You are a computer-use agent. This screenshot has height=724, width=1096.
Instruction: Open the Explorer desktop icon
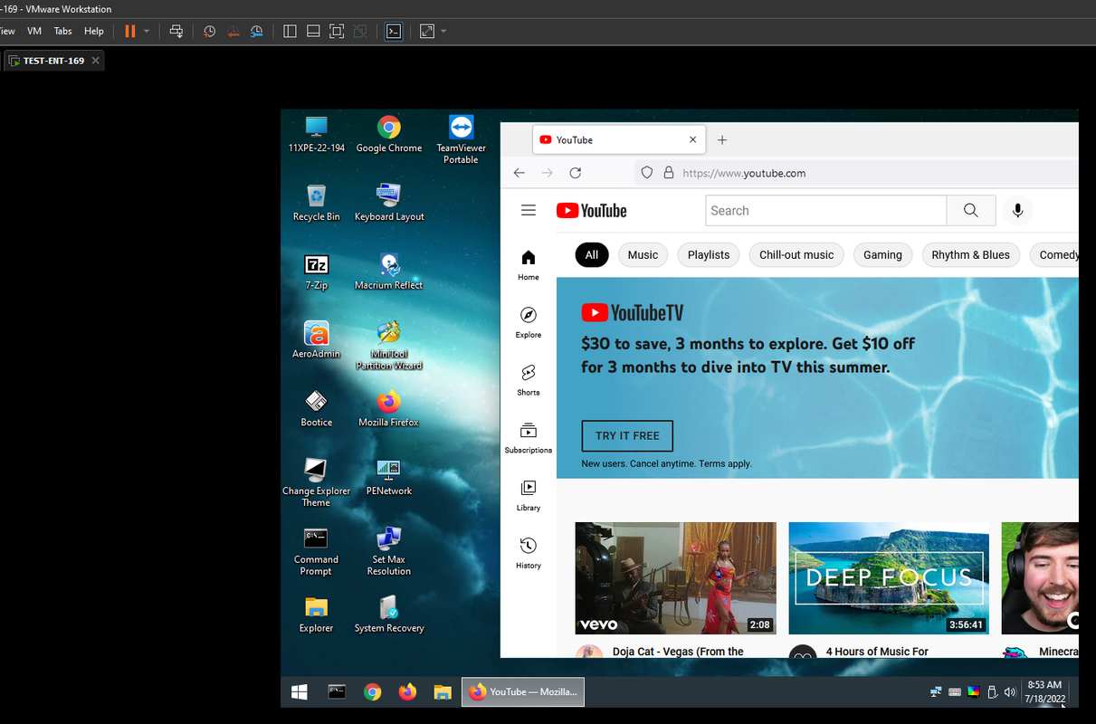tap(316, 614)
